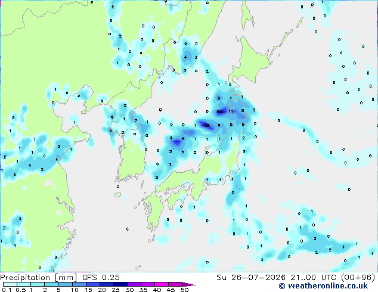Click the 40–45 mm magenta legend swatch
The image size is (378, 292).
tap(162, 284)
